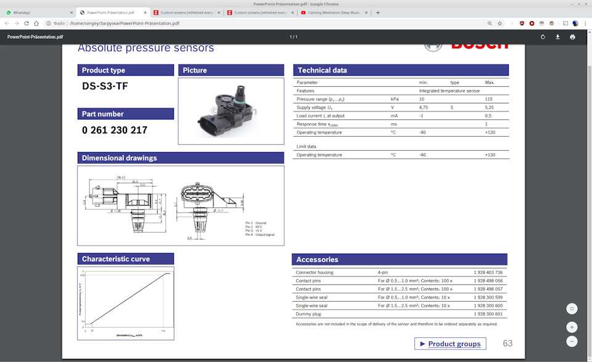The image size is (592, 362).
Task: Open the Chrome profile avatar
Action: pos(575,23)
